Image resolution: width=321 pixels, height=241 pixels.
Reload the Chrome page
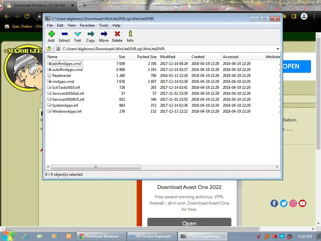[x=27, y=16]
